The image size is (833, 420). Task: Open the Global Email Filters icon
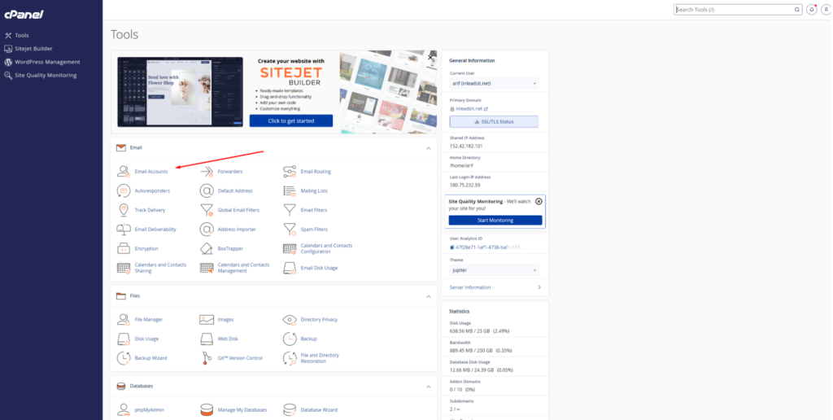(x=206, y=210)
